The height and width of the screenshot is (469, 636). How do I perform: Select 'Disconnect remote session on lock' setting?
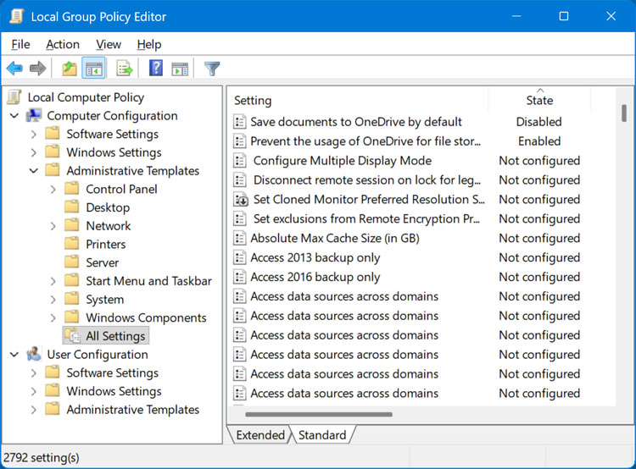click(x=367, y=179)
